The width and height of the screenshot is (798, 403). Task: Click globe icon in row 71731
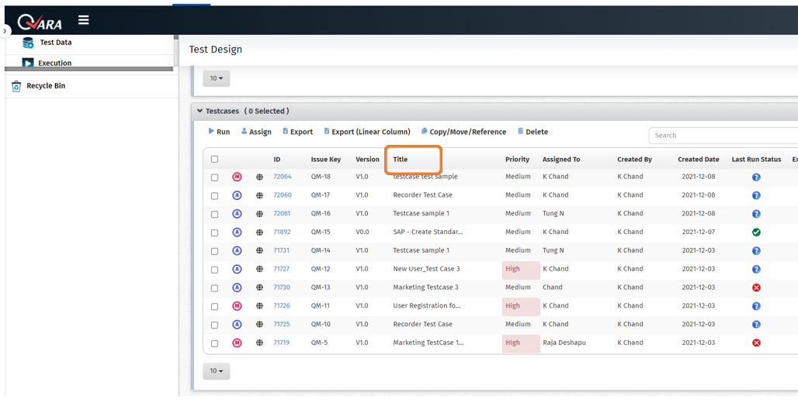[x=259, y=251]
